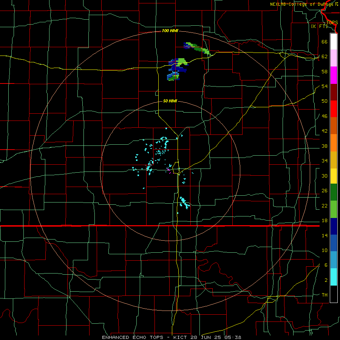Click the [K FT] units label

(x=319, y=26)
